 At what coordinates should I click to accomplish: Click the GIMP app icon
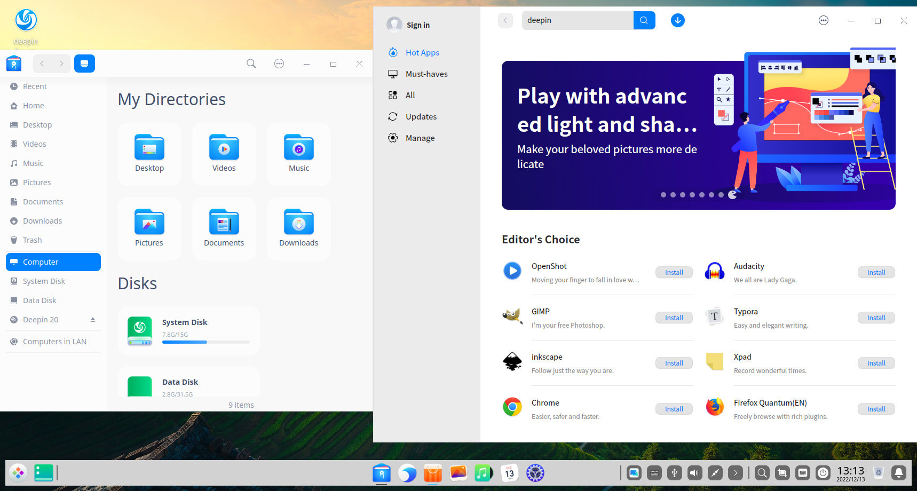coord(512,316)
